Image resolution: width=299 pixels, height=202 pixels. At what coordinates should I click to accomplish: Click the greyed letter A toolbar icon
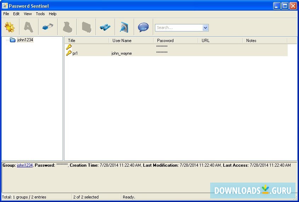tap(29, 27)
